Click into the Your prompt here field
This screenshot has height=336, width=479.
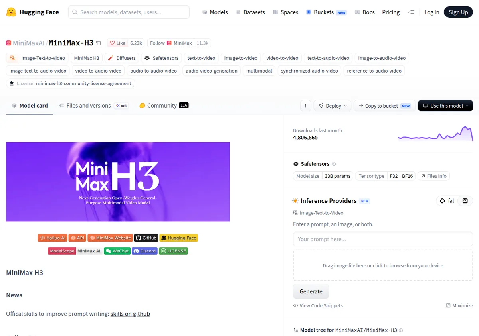click(x=383, y=239)
